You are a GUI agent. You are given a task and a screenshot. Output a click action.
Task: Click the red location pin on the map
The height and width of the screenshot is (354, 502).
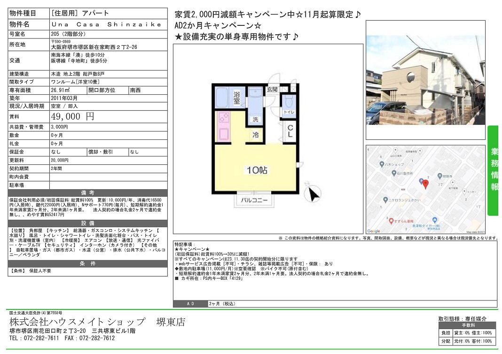pyautogui.click(x=425, y=184)
